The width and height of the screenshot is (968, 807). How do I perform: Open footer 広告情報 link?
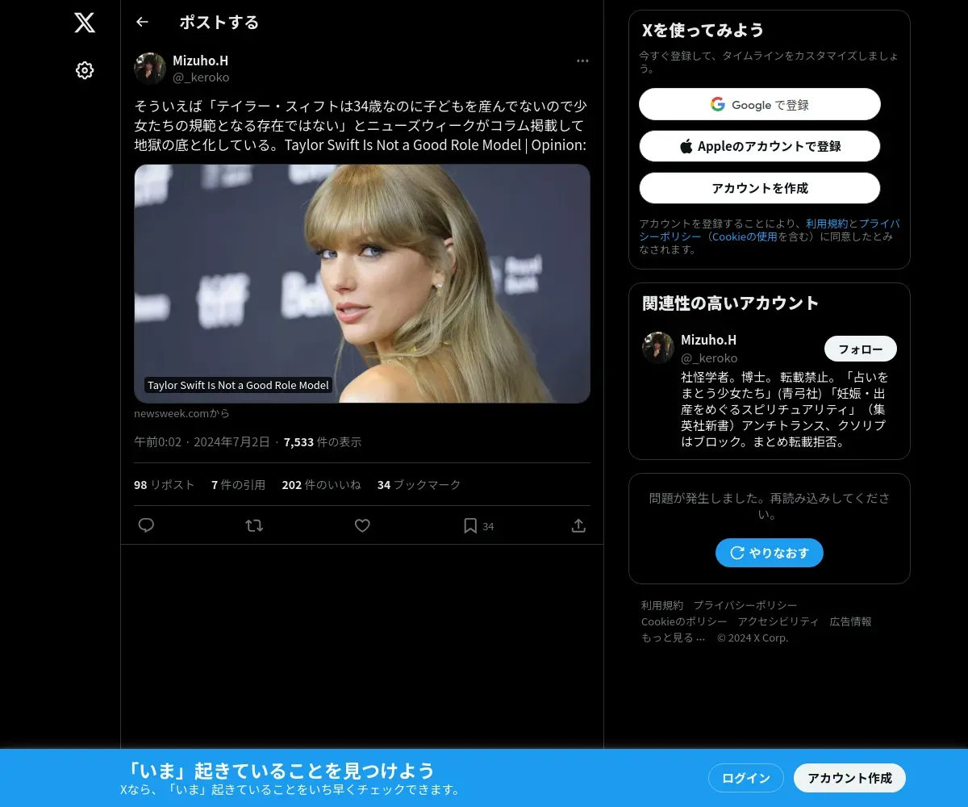pyautogui.click(x=851, y=621)
